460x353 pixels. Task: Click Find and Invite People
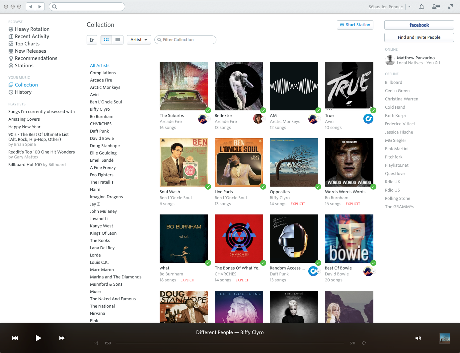pos(419,37)
